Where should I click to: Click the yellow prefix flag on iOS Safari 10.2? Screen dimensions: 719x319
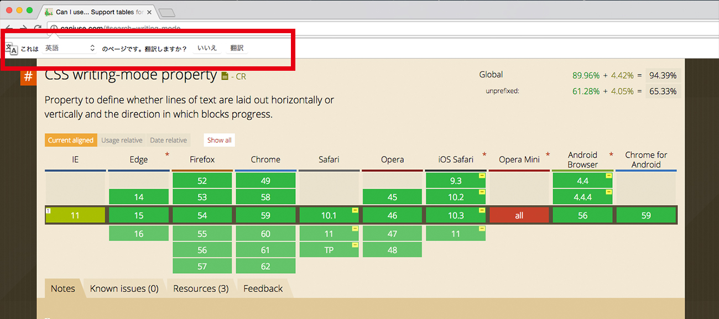[x=482, y=192]
